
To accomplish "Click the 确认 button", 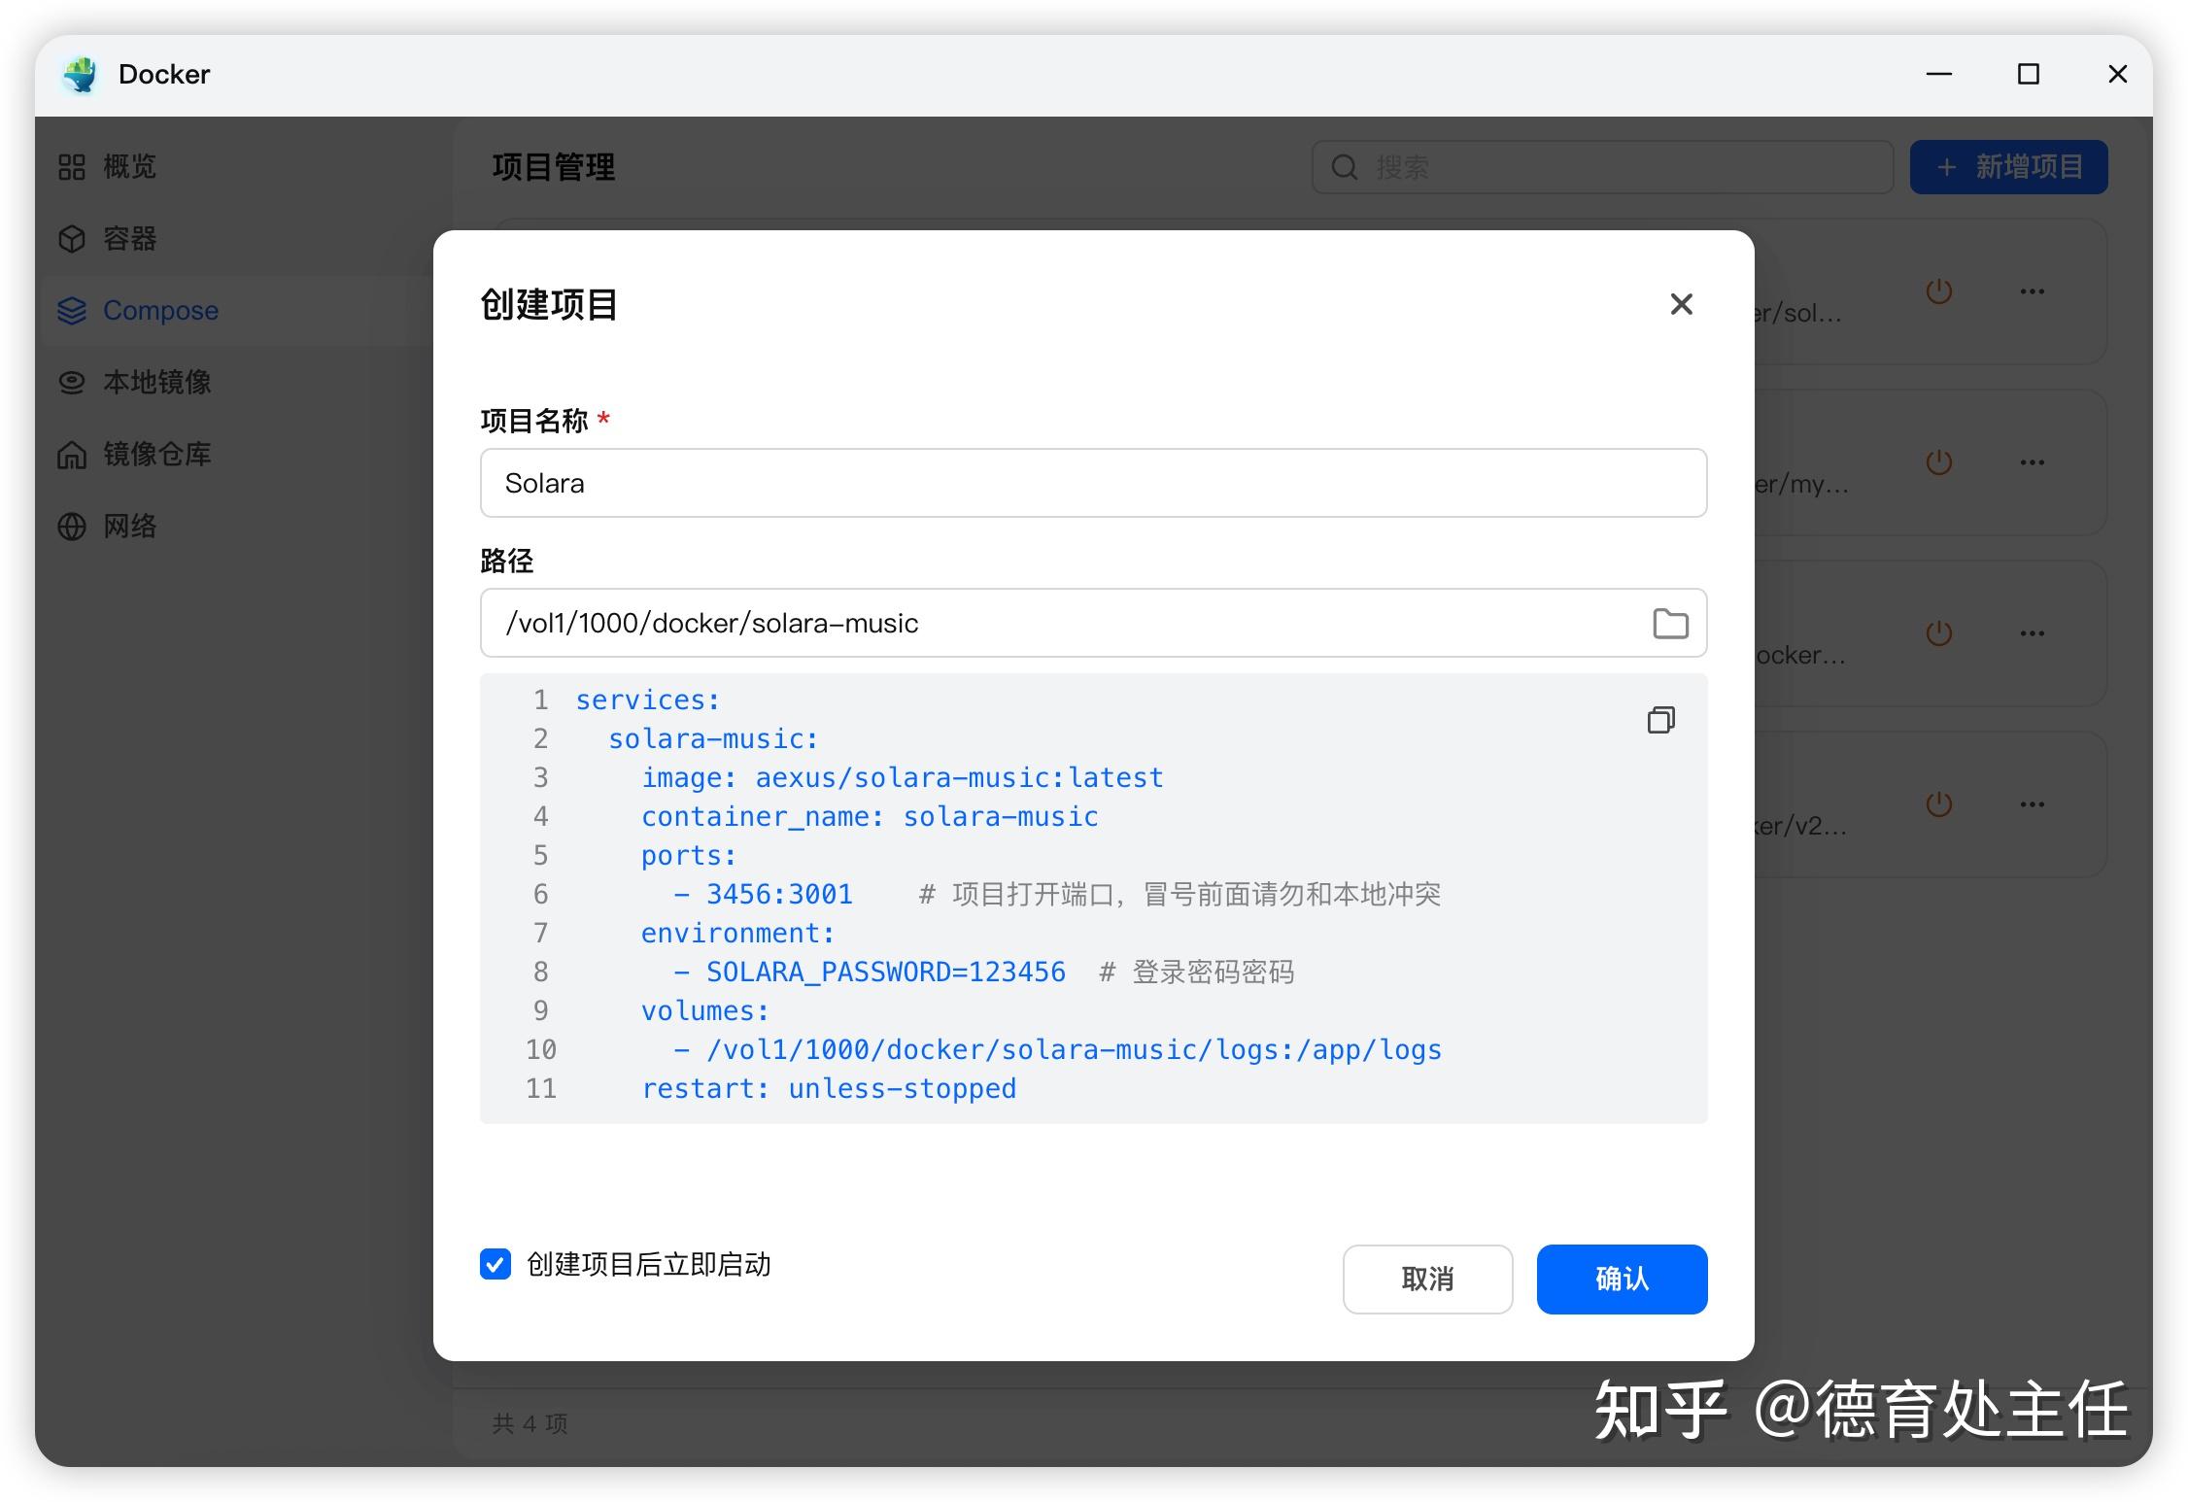I will pos(1622,1279).
